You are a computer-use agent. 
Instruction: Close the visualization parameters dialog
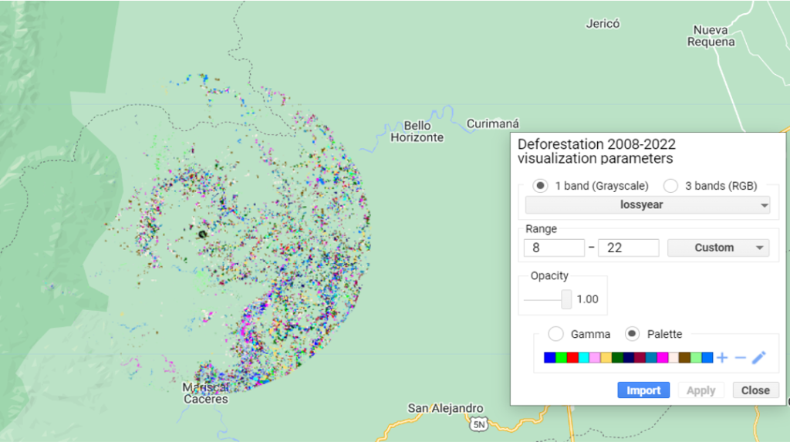(x=755, y=390)
